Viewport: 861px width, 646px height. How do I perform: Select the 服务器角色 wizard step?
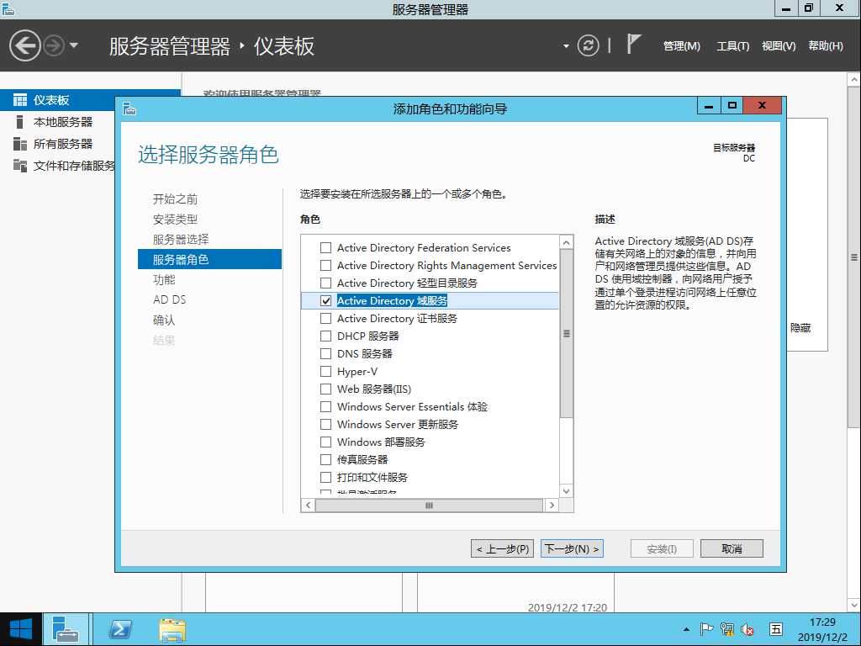tap(209, 259)
